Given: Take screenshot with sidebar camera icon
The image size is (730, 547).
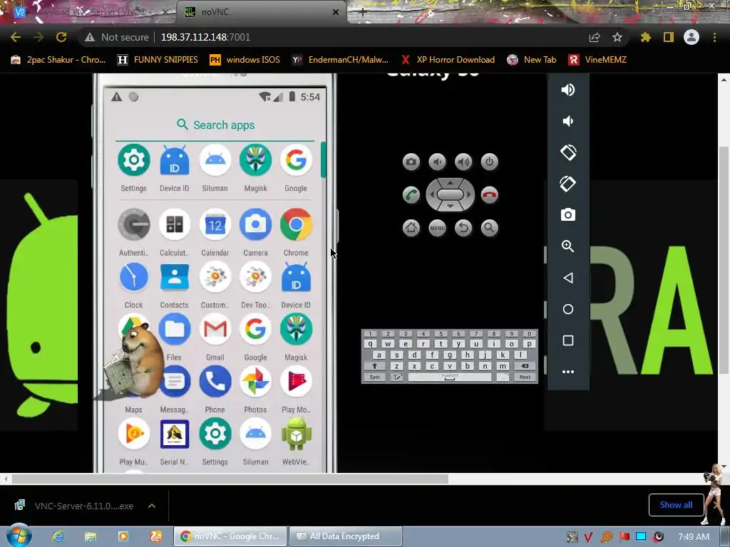Looking at the screenshot, I should pyautogui.click(x=568, y=215).
